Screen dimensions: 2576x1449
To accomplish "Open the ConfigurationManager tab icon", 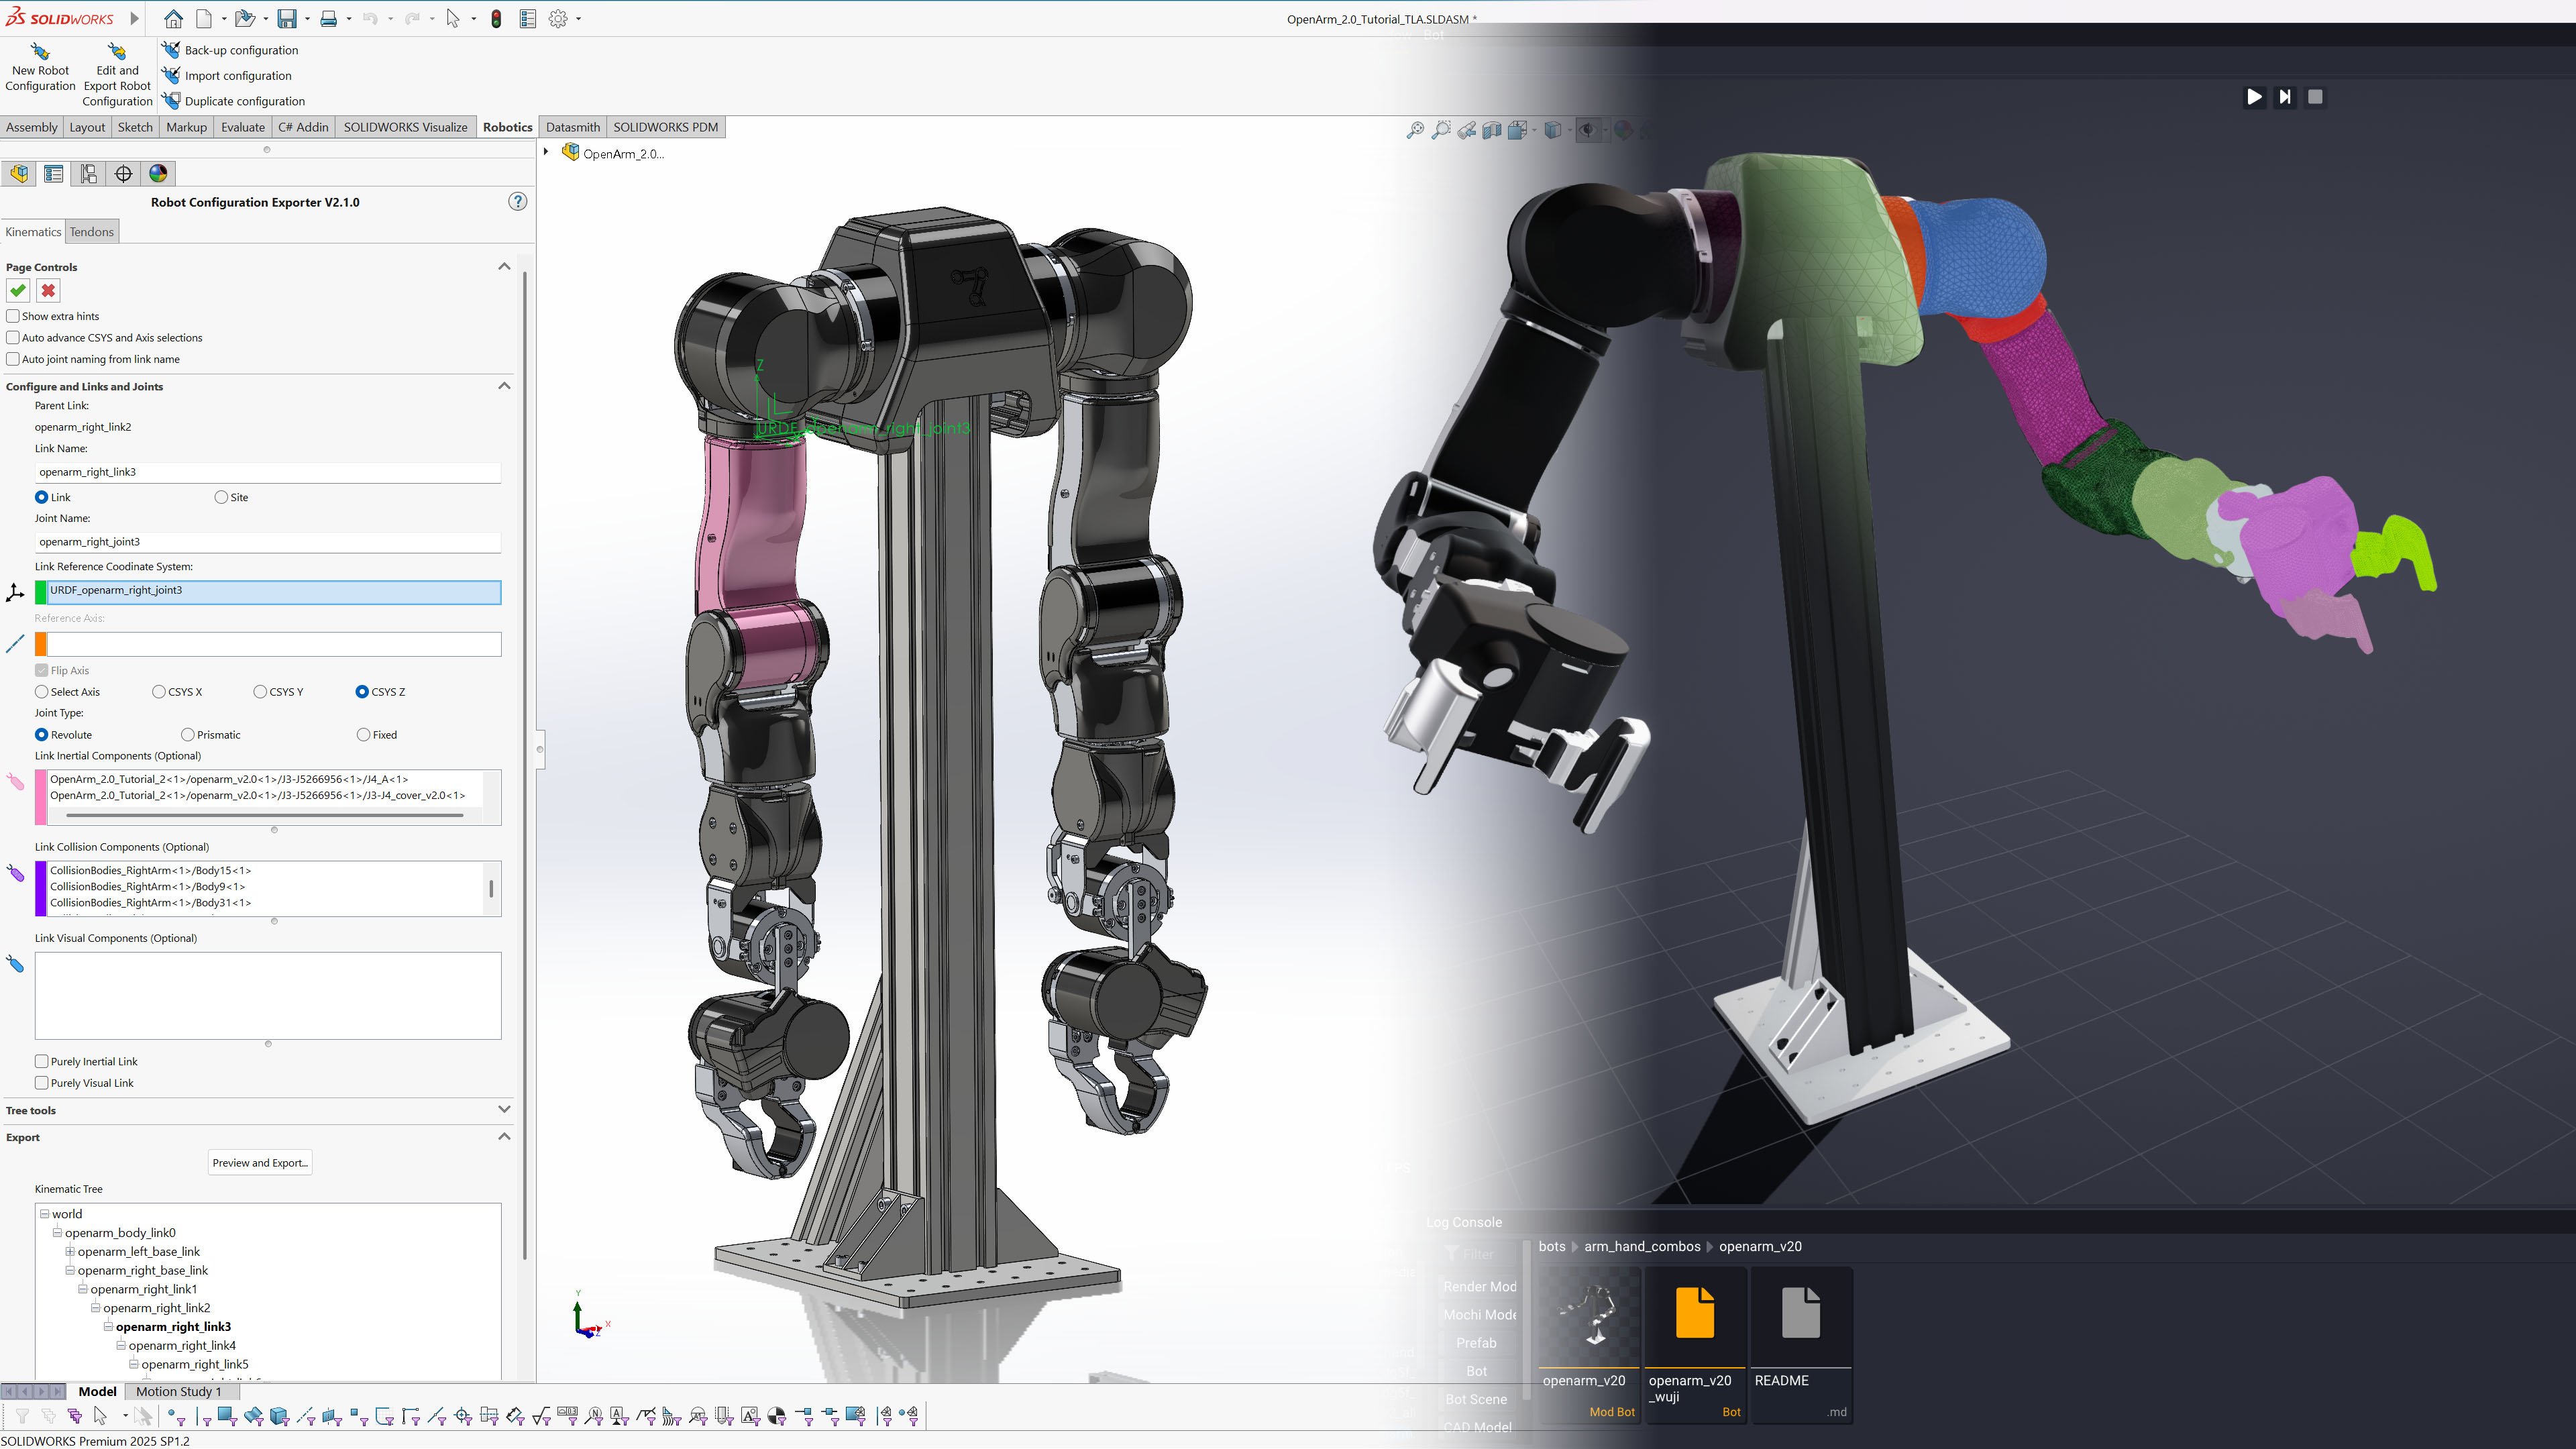I will [89, 174].
